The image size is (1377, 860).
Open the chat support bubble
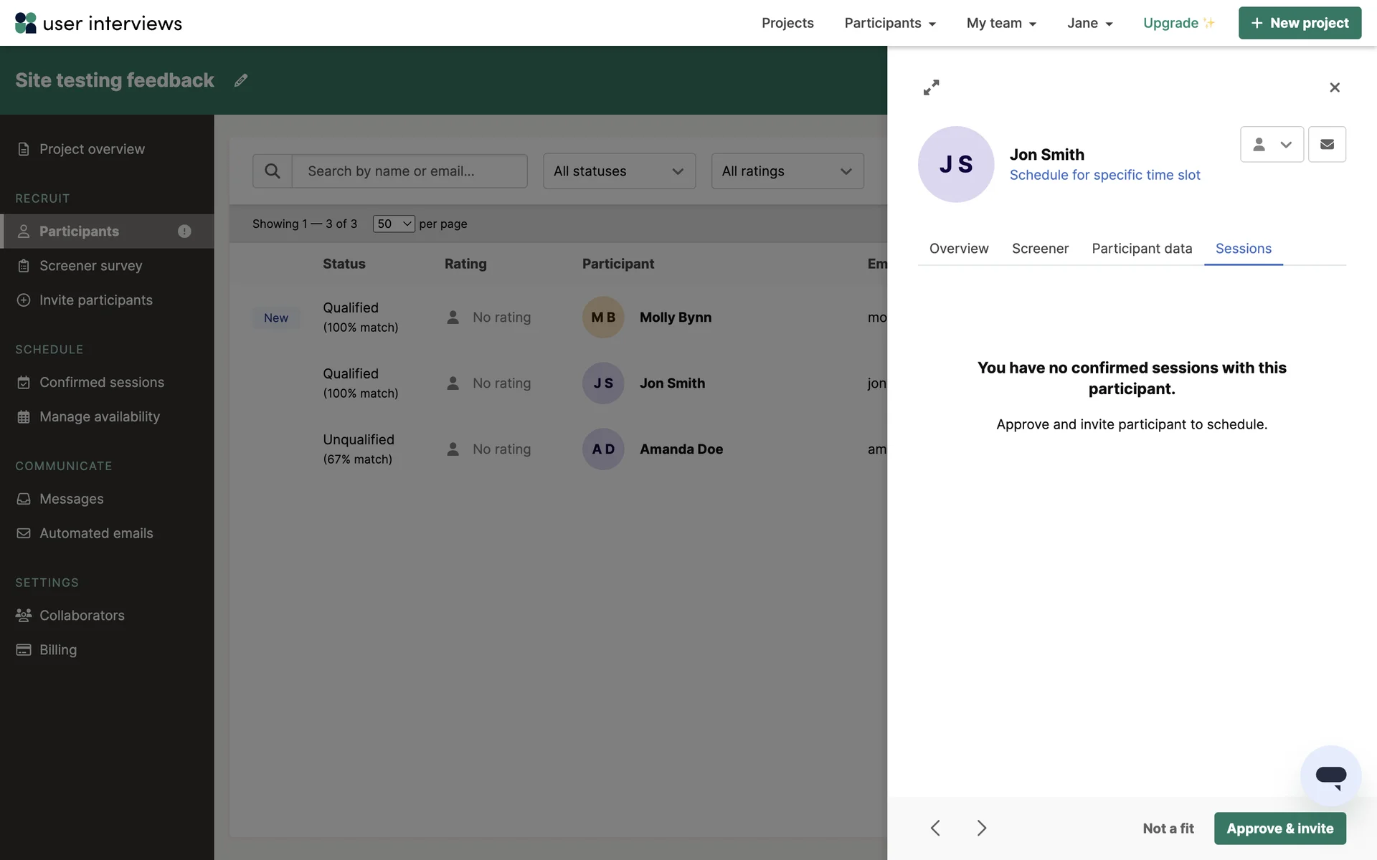(1330, 776)
